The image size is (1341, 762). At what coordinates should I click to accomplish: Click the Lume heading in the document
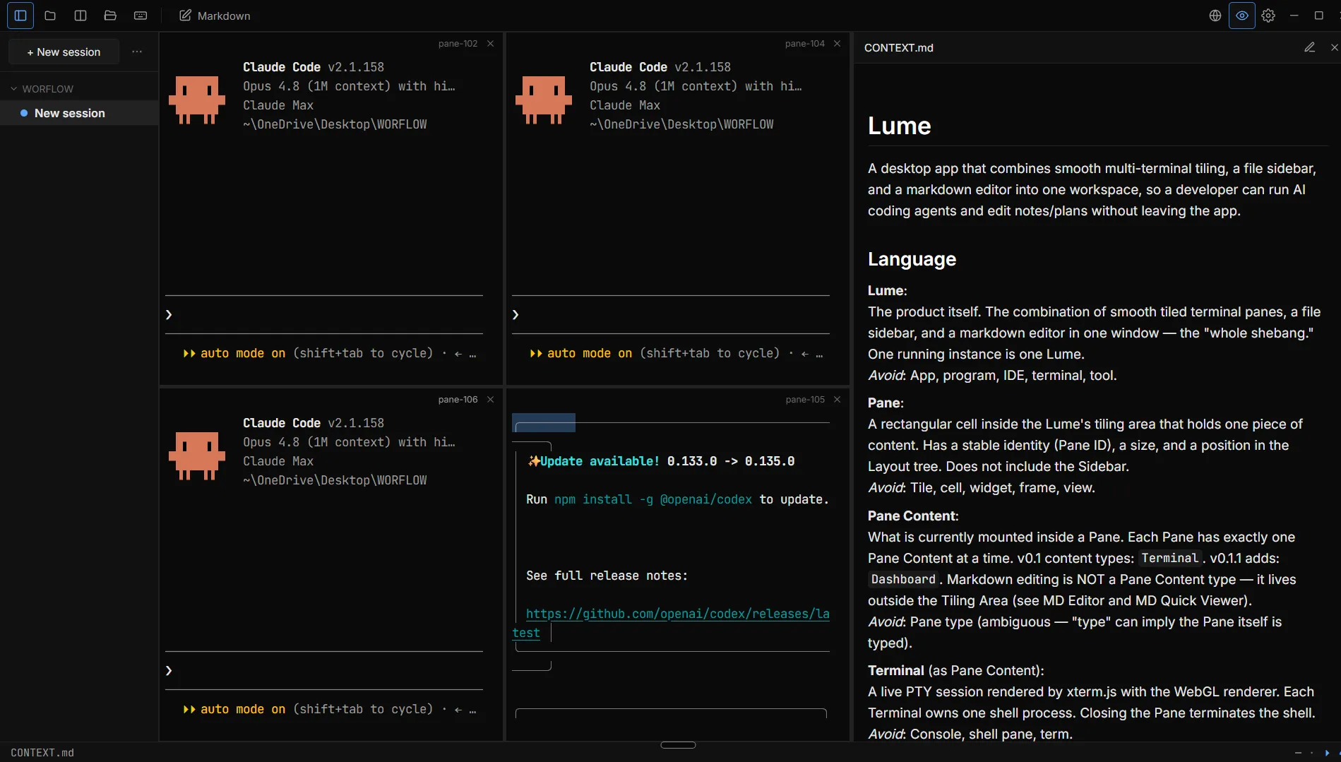900,126
